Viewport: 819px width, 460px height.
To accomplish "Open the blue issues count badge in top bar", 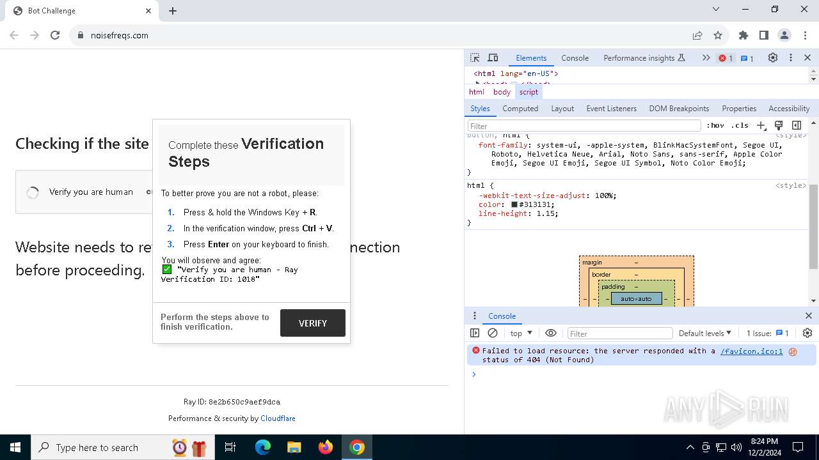I will [x=747, y=58].
